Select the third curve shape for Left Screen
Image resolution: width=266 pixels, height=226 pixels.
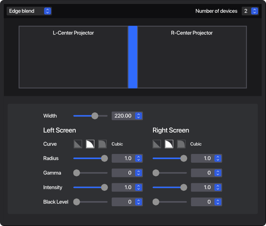pos(102,144)
